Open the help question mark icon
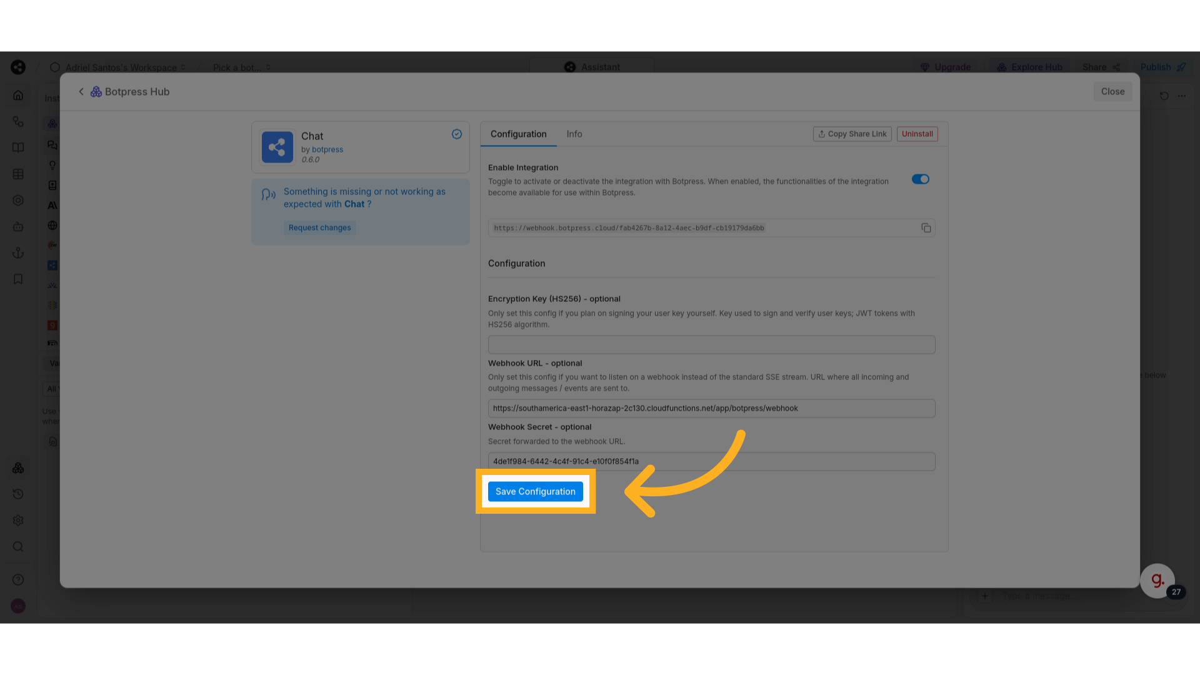The image size is (1200, 675). (x=18, y=579)
